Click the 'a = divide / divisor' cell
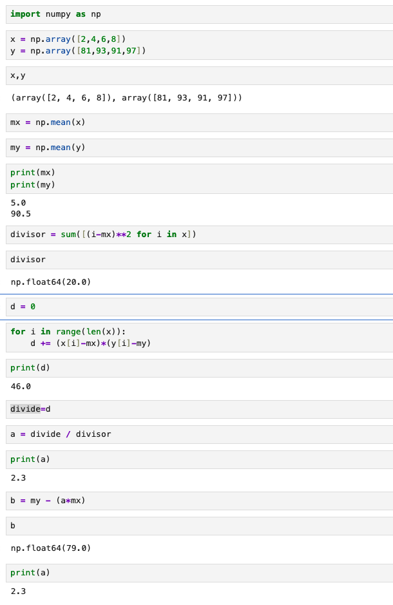 199,434
